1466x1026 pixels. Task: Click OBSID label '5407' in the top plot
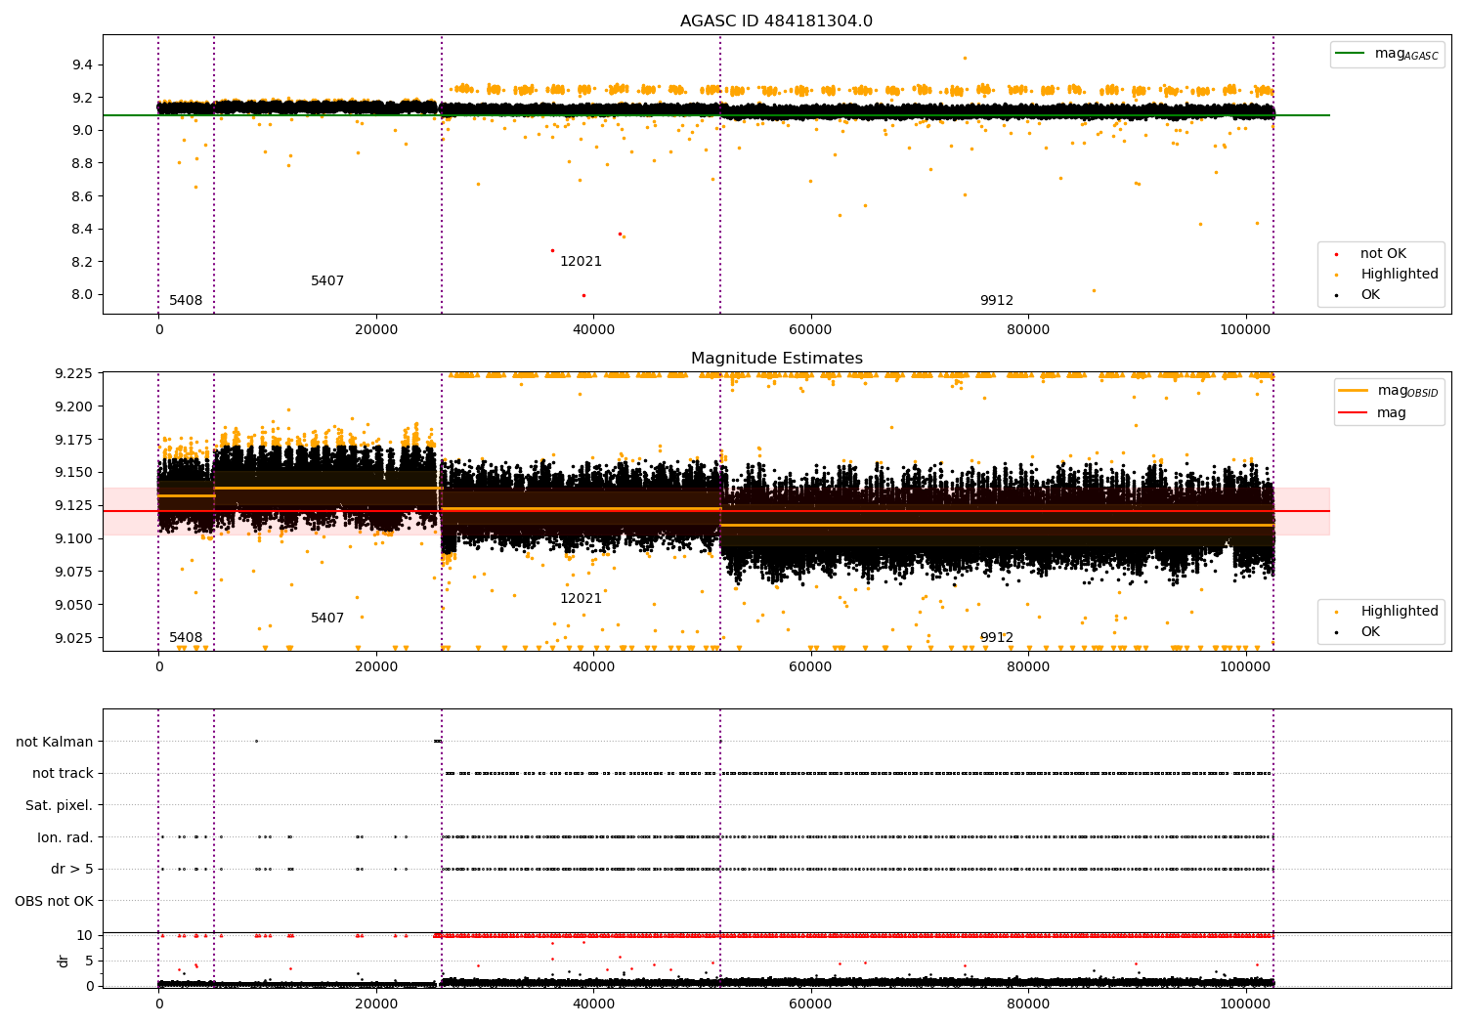tap(327, 280)
